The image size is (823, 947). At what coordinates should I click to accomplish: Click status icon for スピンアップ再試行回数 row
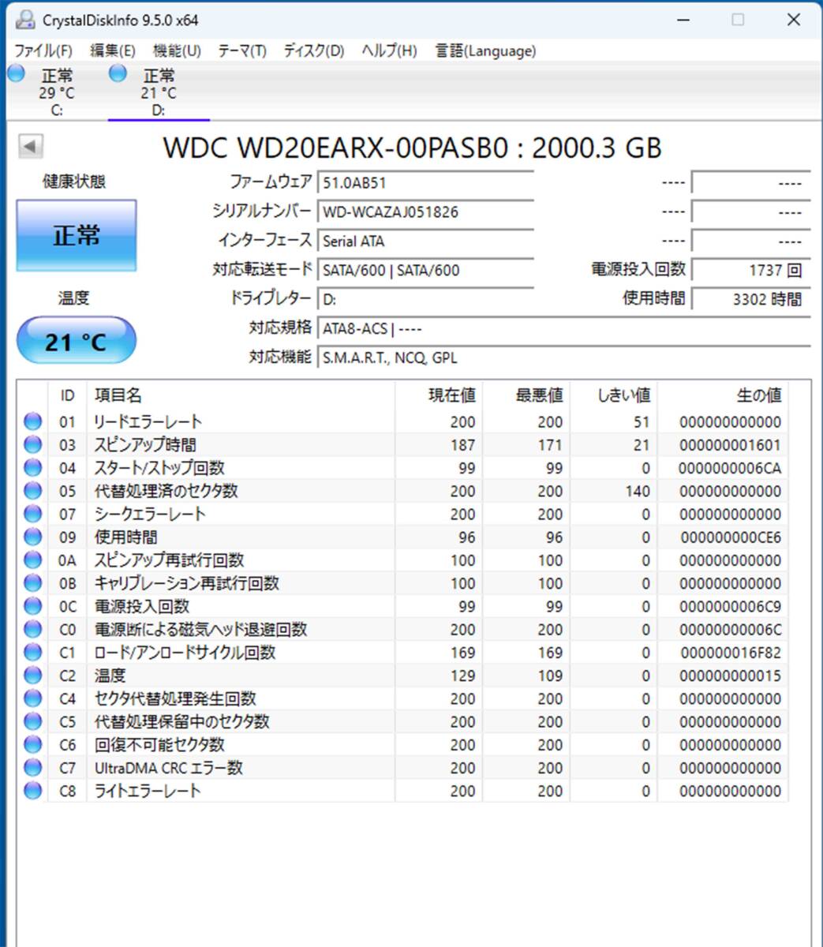pyautogui.click(x=32, y=560)
